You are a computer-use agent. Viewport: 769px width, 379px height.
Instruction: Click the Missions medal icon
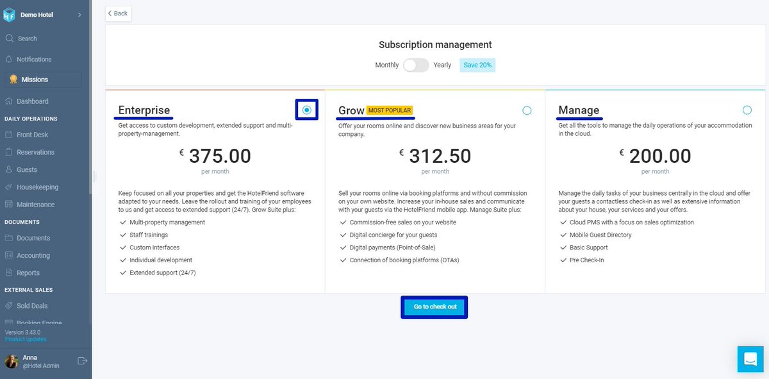coord(13,80)
